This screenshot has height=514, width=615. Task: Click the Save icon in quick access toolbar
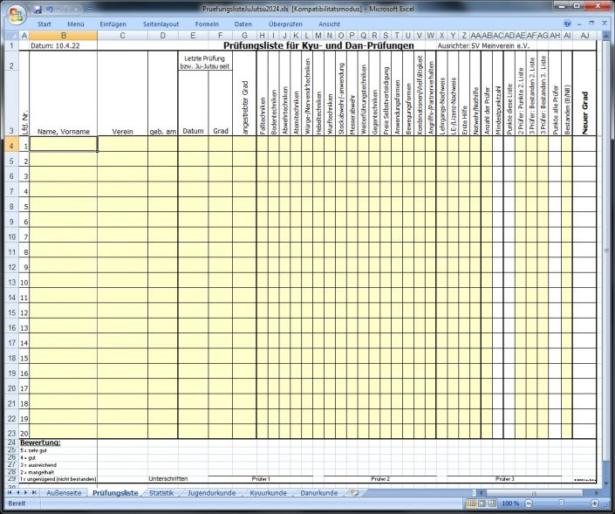pos(38,8)
